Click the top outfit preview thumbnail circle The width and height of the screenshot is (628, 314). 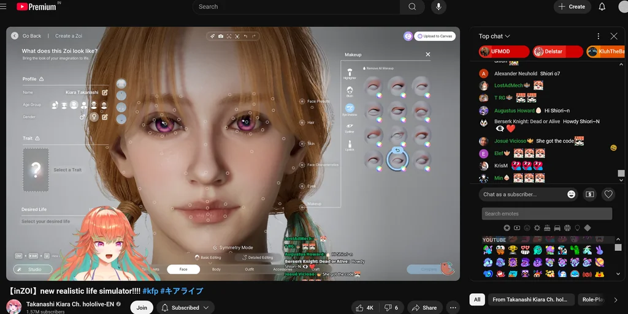pos(121,83)
